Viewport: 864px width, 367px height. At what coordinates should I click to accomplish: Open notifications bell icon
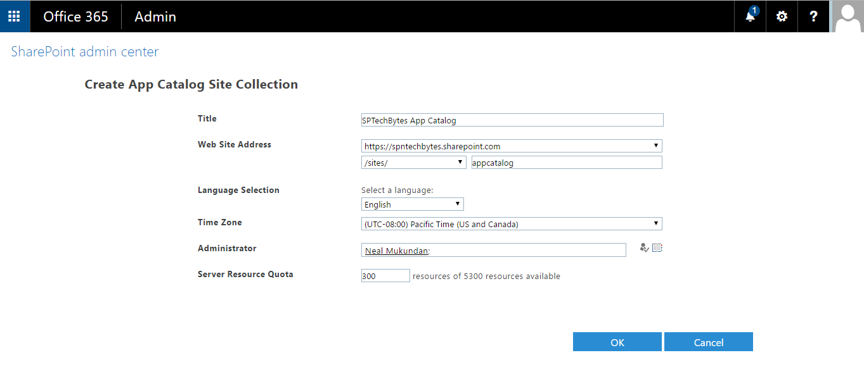pyautogui.click(x=751, y=16)
